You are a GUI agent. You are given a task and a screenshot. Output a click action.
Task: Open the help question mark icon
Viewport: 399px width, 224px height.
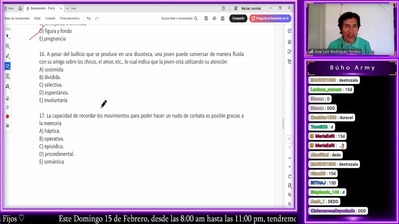point(223,8)
